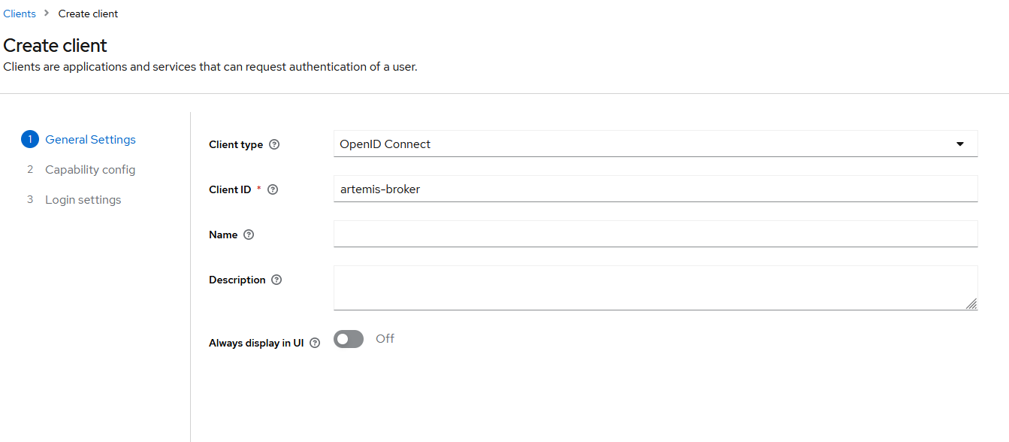Switch to the Capability config step
The height and width of the screenshot is (442, 1009).
pos(90,169)
